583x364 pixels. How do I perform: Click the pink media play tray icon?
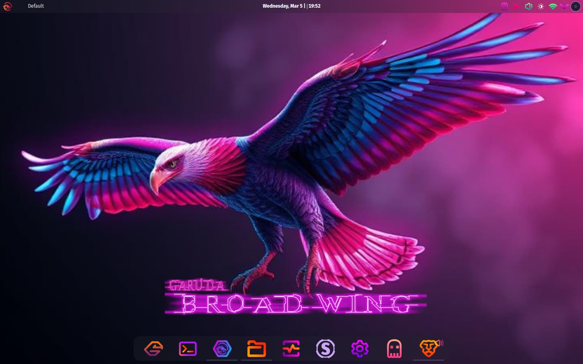(x=516, y=6)
